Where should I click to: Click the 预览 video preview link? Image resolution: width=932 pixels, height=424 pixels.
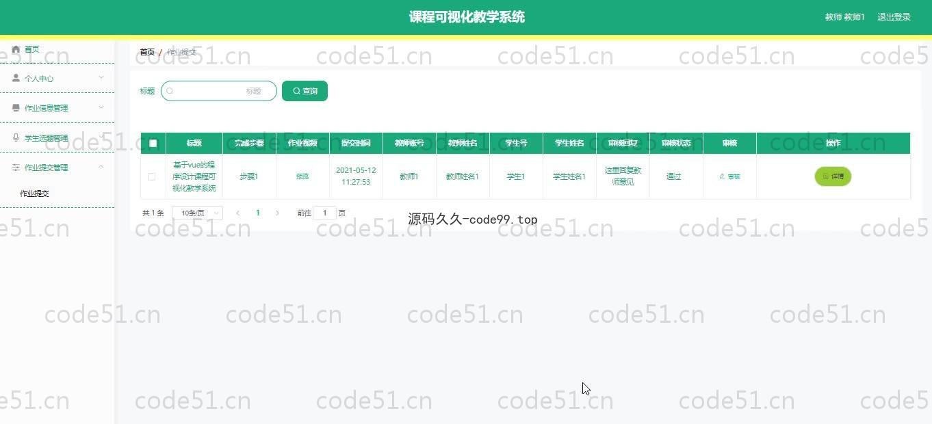pos(302,176)
